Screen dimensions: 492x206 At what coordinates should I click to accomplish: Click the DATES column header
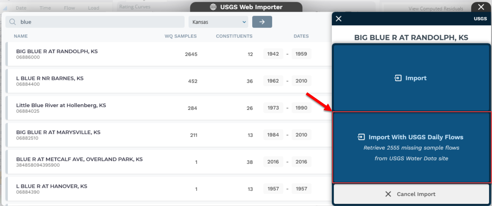(301, 36)
